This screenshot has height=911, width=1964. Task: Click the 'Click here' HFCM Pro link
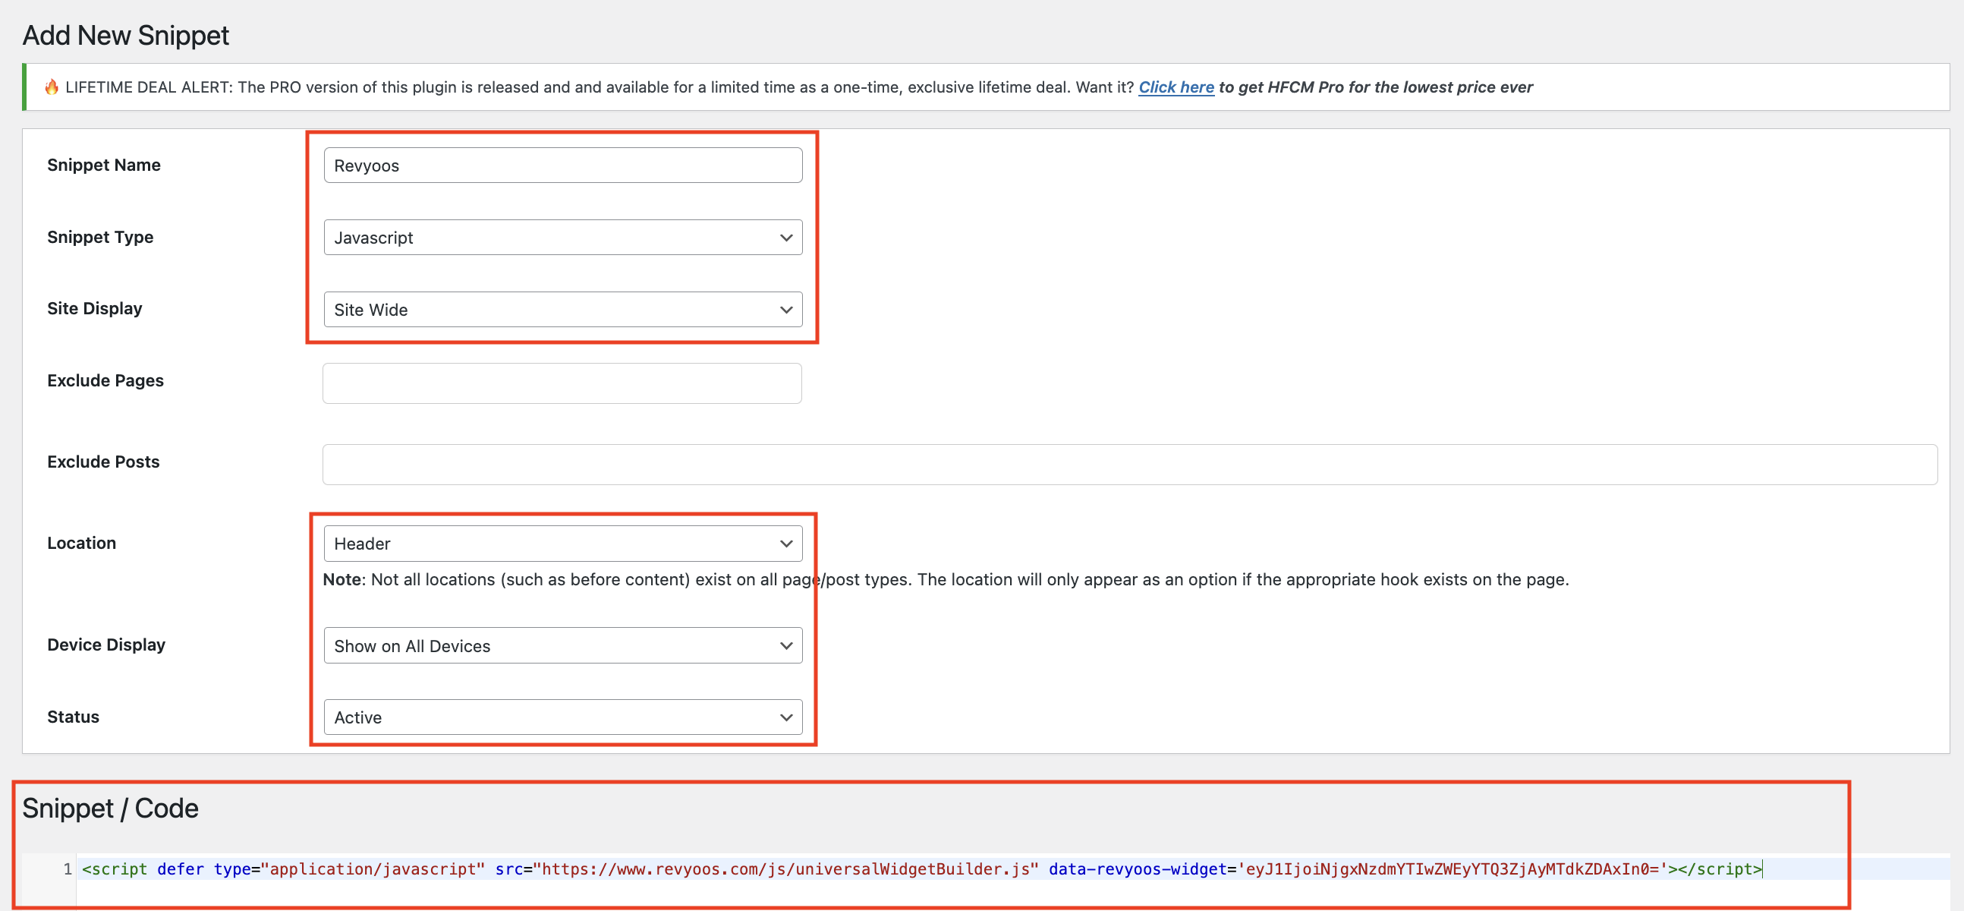click(1176, 87)
